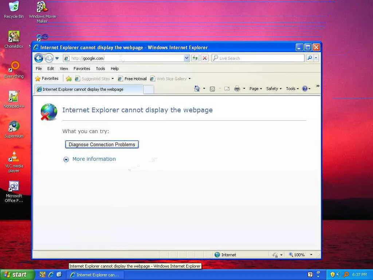Click the Recycle Bin desktop icon
The height and width of the screenshot is (280, 373).
(x=14, y=10)
